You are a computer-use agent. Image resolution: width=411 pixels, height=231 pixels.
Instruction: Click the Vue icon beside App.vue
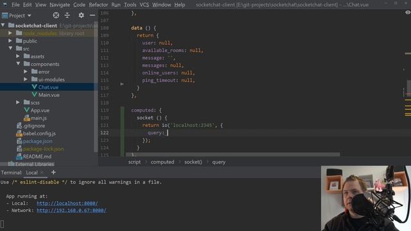[26, 110]
